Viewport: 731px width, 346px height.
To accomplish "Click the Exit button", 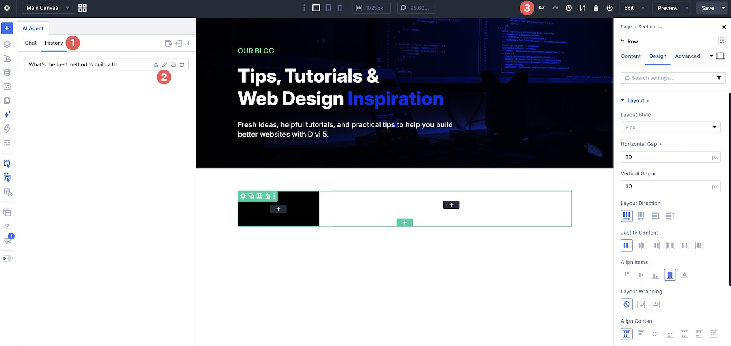I will pos(629,8).
